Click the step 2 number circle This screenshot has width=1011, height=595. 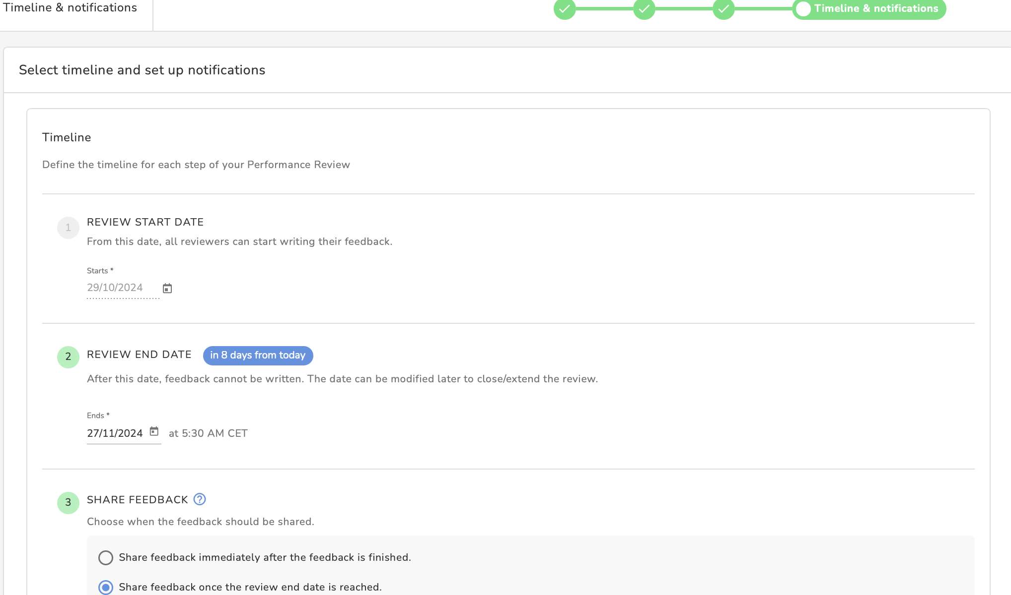(68, 357)
